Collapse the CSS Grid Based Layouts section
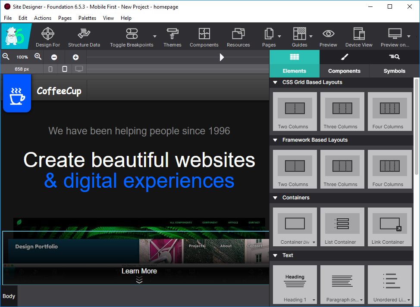This screenshot has width=420, height=307. 275,82
